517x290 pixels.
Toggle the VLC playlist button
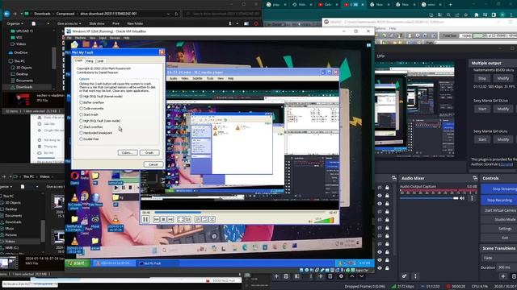[198, 219]
